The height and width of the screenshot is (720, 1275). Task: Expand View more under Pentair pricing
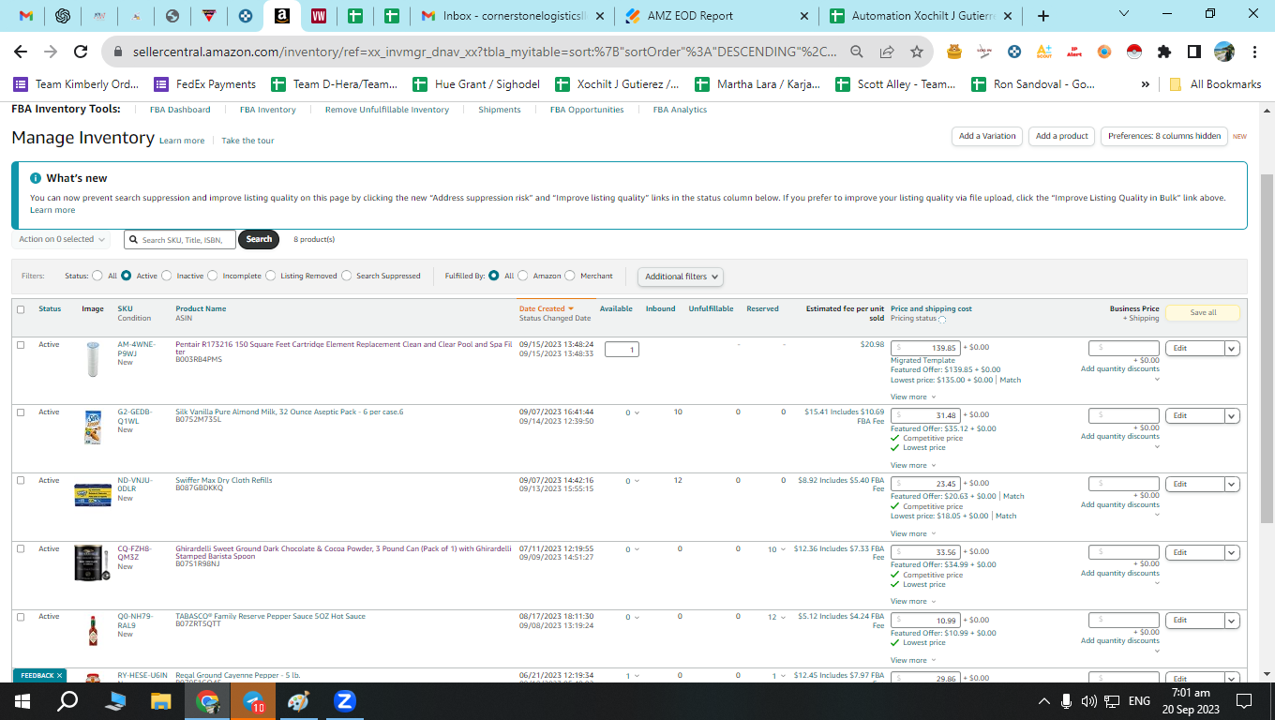tap(911, 397)
